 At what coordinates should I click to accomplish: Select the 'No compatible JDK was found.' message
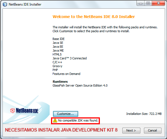coord(78,120)
